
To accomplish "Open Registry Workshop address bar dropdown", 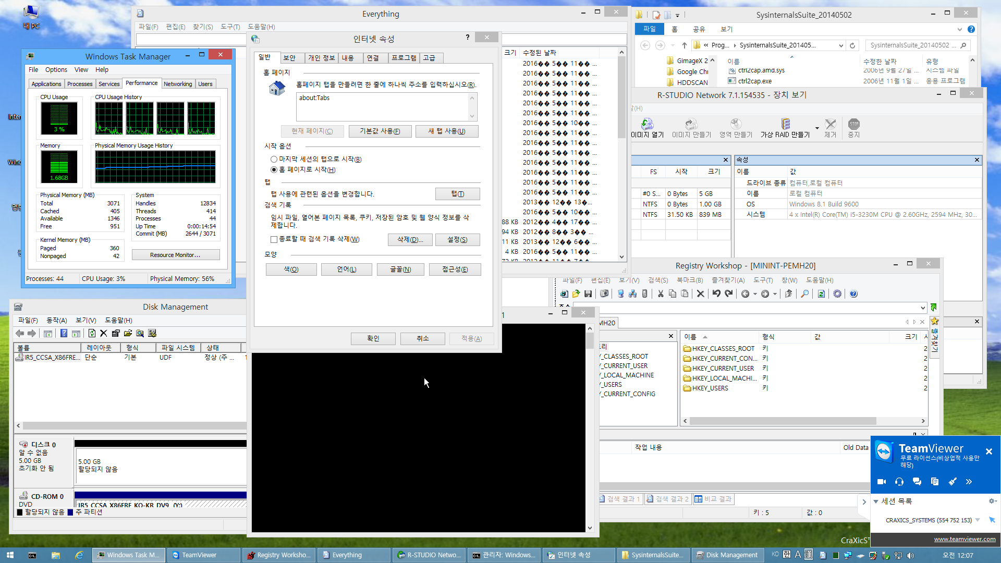I will pyautogui.click(x=923, y=308).
